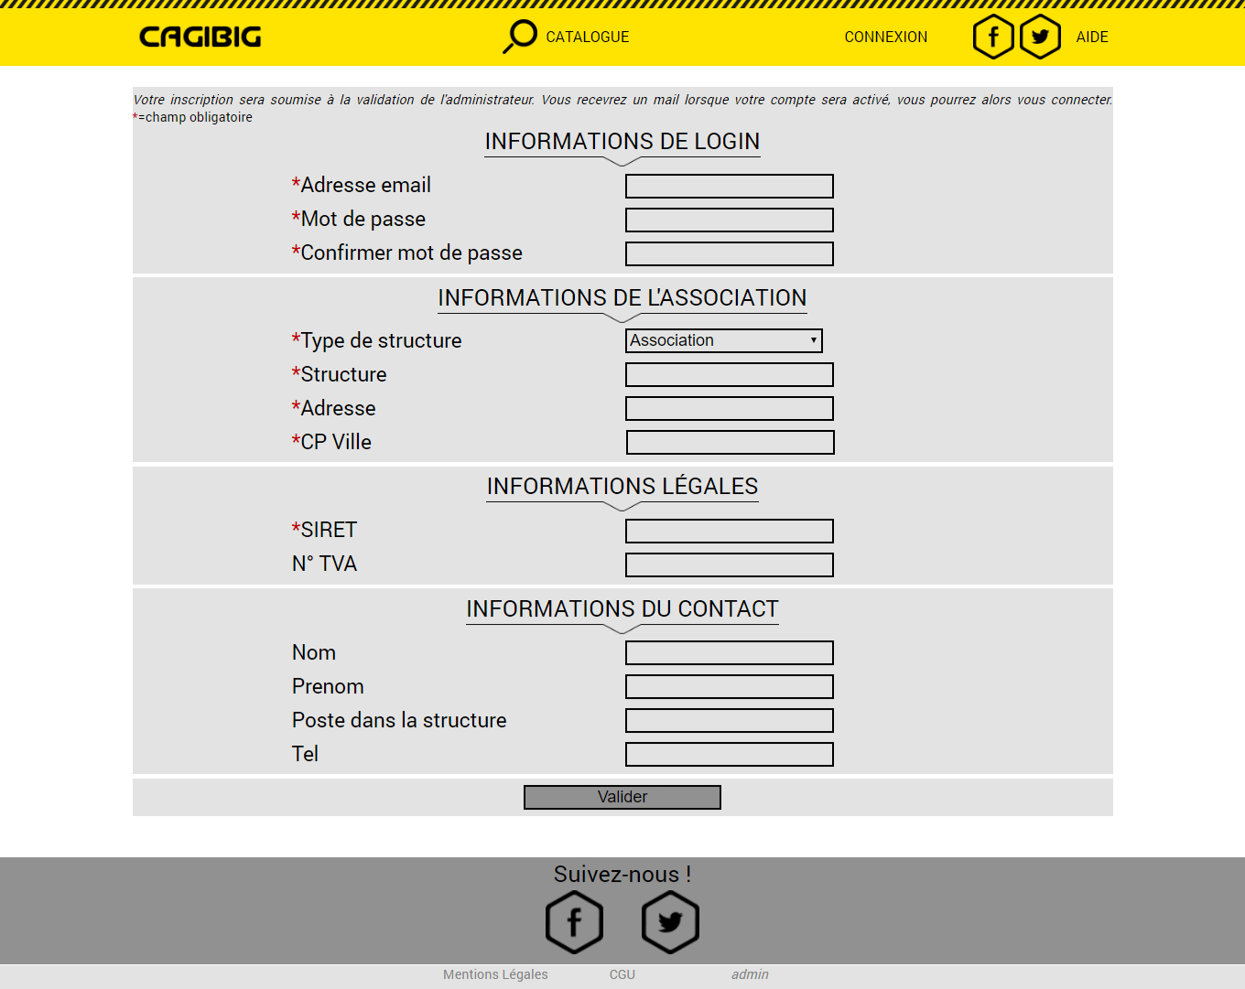
Task: Focus the Mot de passe input field
Action: (730, 220)
